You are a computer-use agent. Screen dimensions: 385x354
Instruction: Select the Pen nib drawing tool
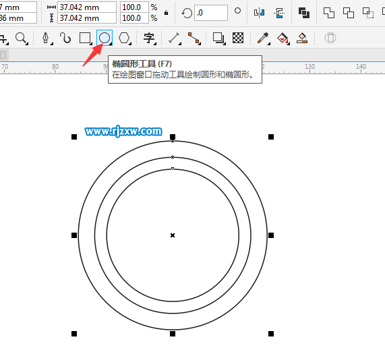click(x=46, y=38)
